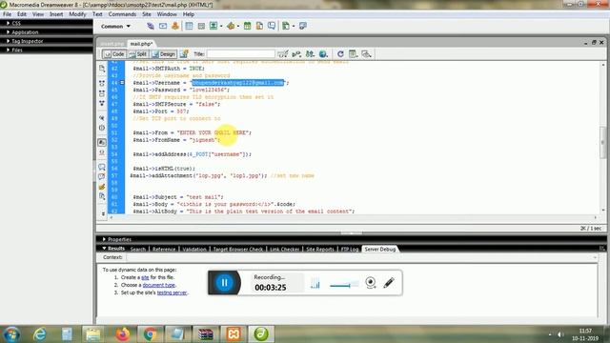Screen dimensions: 610x343
Task: Insert a Hyperlink from the Common bar
Action: click(x=151, y=26)
